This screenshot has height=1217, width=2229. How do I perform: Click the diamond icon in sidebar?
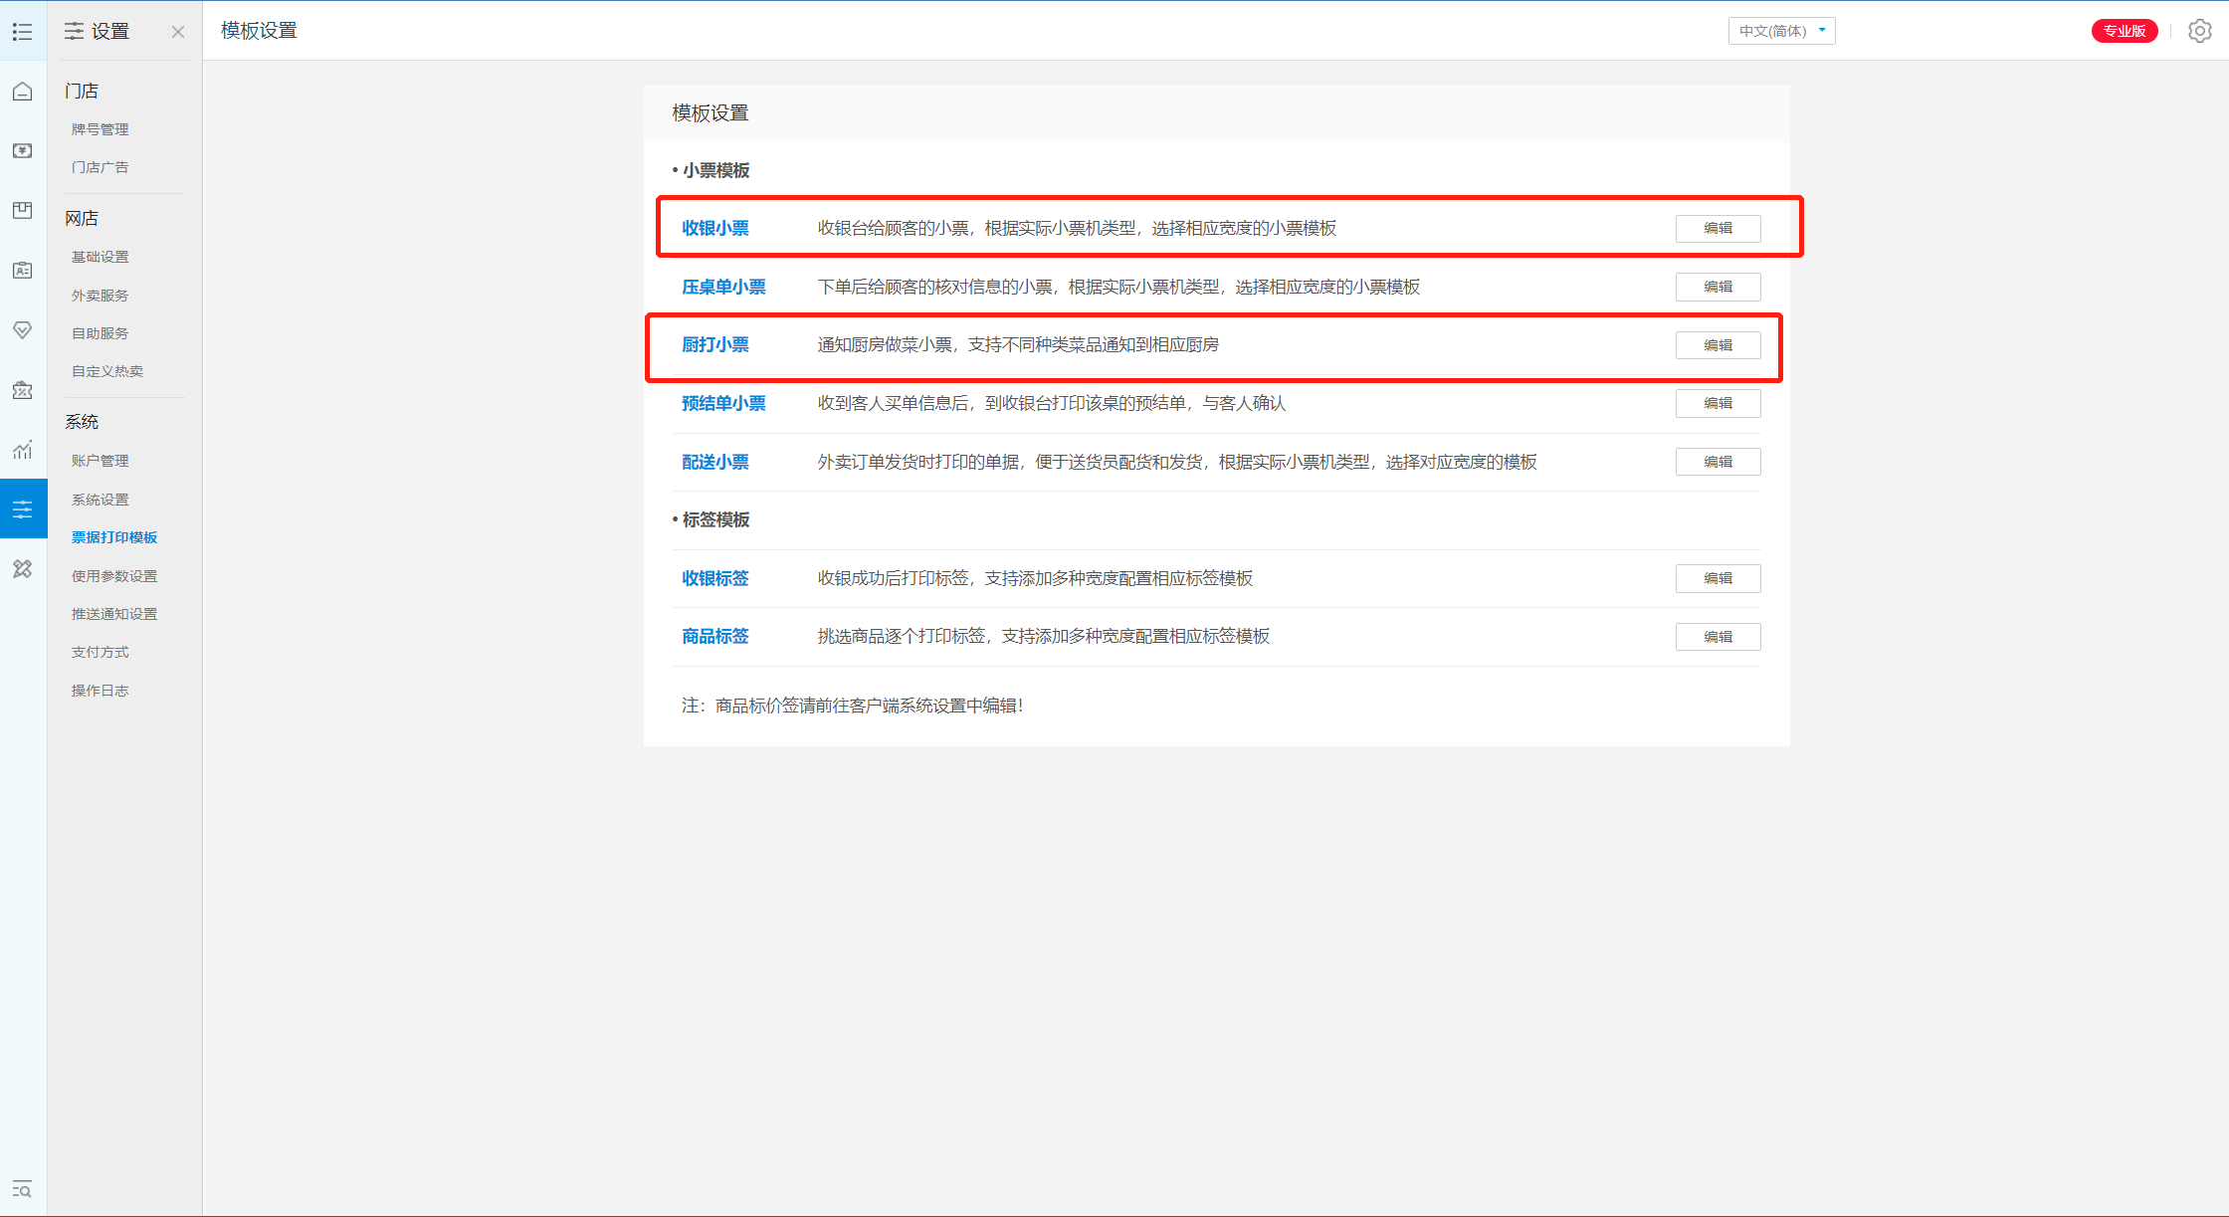[23, 329]
